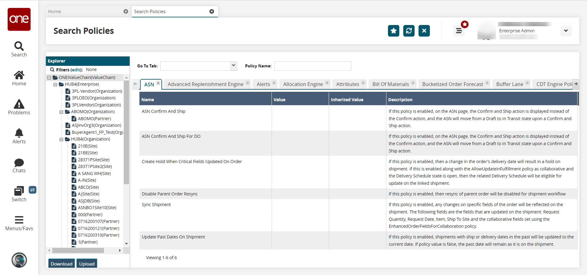Click the Search magnifier icon in sidebar

[x=19, y=46]
